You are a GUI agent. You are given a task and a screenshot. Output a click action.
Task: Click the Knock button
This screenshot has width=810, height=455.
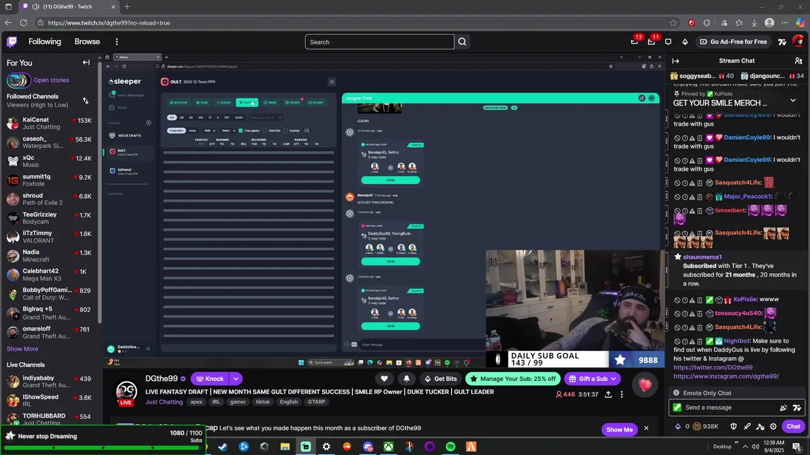210,379
